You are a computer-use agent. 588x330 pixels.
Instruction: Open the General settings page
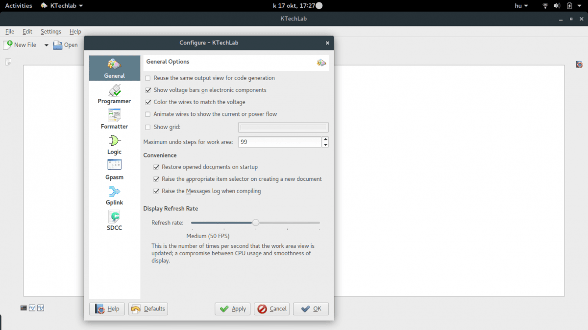click(115, 68)
